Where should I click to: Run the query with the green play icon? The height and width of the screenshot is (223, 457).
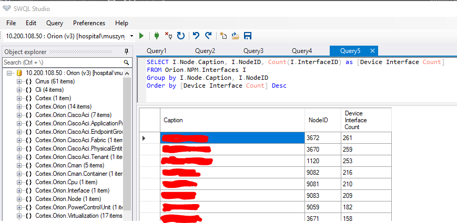coord(141,36)
